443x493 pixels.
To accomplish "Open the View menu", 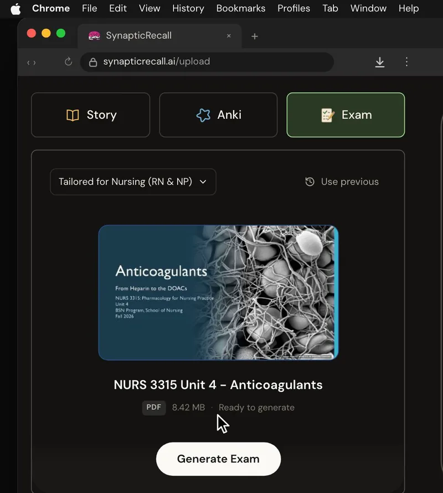I will click(x=150, y=8).
